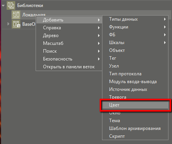Click the arrow beside ФБ
The image size is (172, 144).
(x=165, y=35)
